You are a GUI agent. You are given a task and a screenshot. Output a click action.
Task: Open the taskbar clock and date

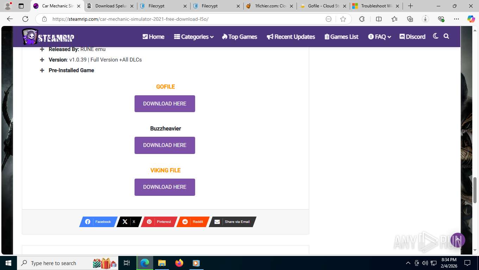449,263
